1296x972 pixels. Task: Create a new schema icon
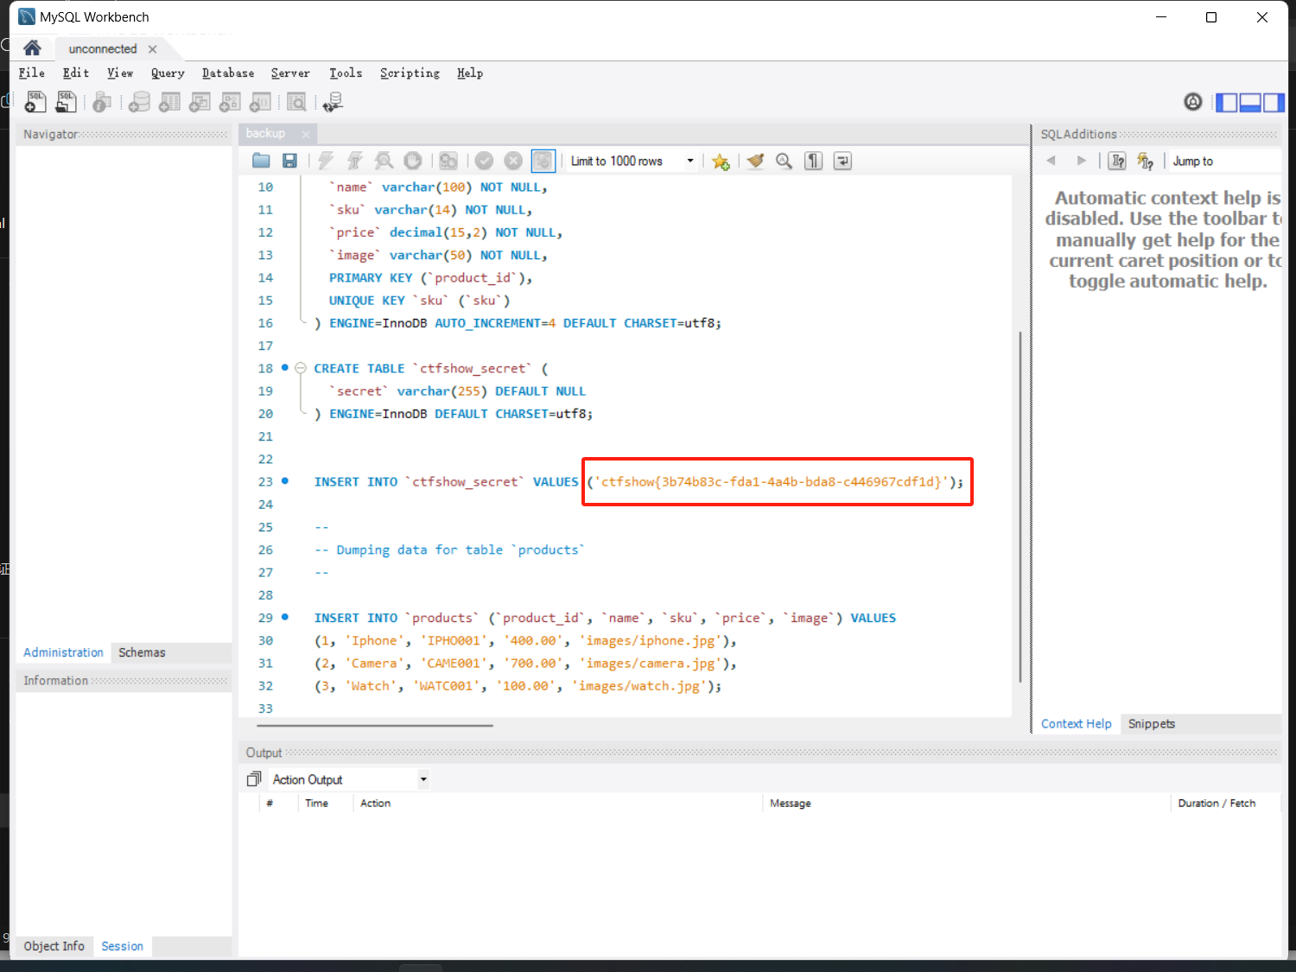pyautogui.click(x=139, y=103)
